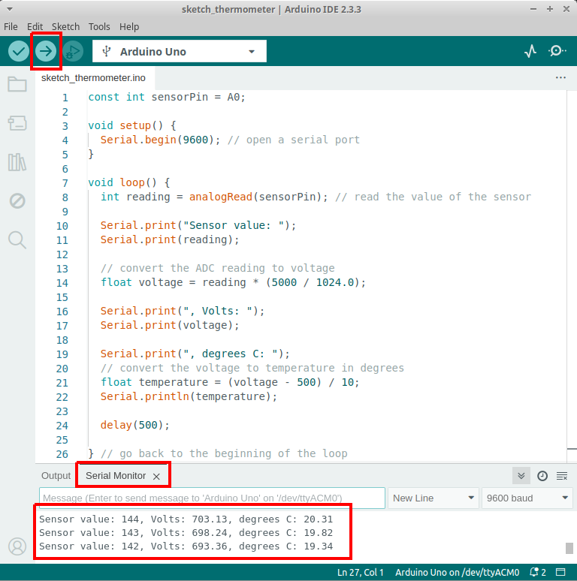The height and width of the screenshot is (581, 577).
Task: Open the Search sidebar icon
Action: 17,240
